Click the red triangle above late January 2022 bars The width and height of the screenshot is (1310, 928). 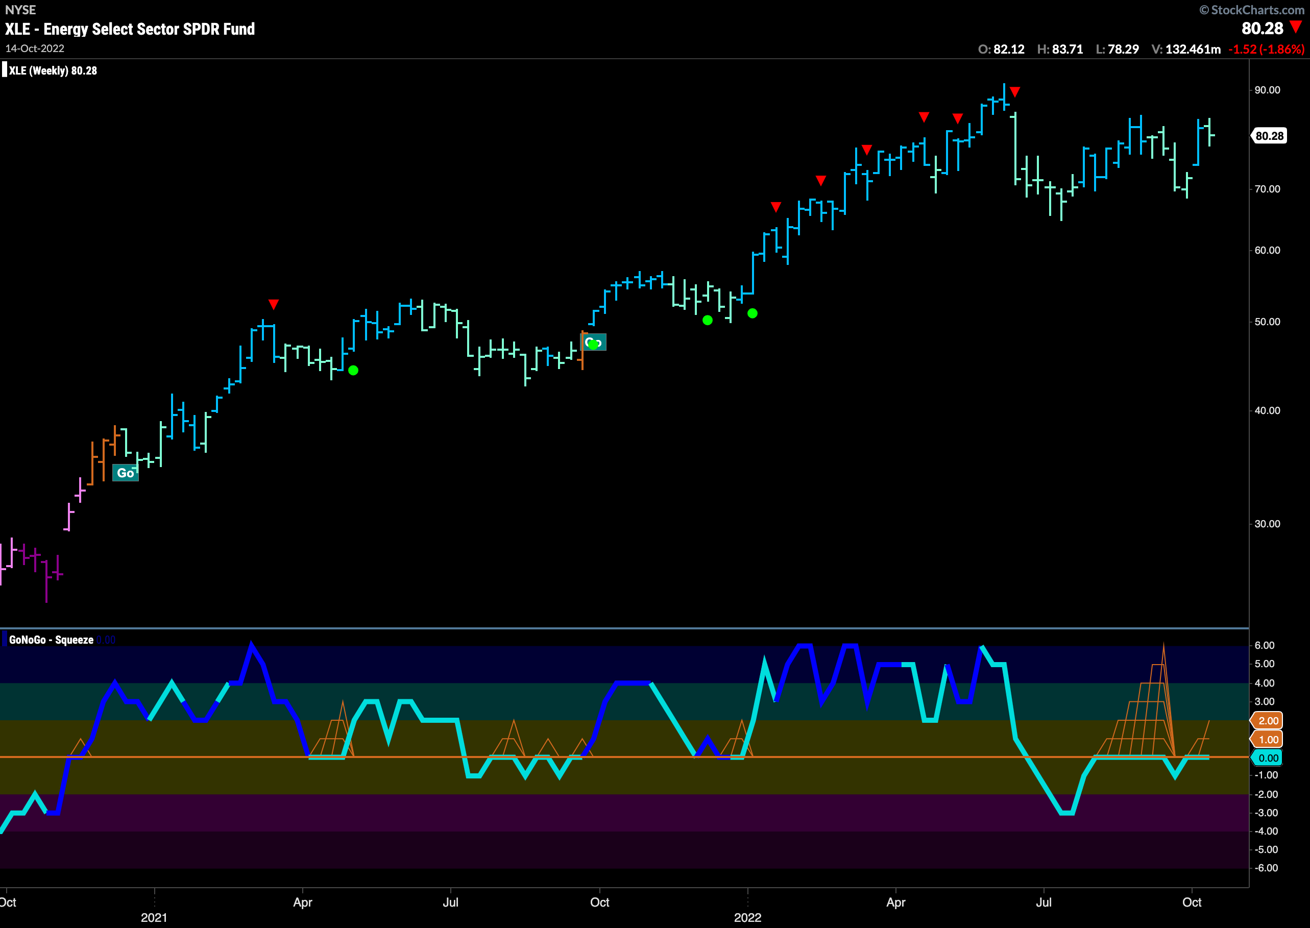(x=775, y=207)
